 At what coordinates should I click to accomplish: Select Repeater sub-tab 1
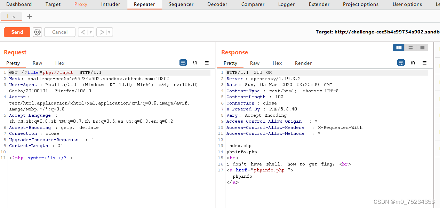8,16
